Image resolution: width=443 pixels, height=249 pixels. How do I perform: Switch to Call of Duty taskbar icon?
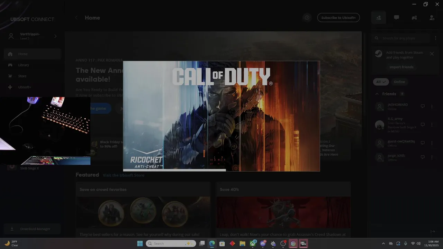303,243
